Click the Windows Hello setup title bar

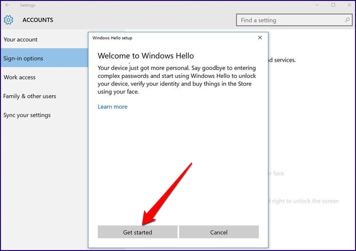[157, 38]
